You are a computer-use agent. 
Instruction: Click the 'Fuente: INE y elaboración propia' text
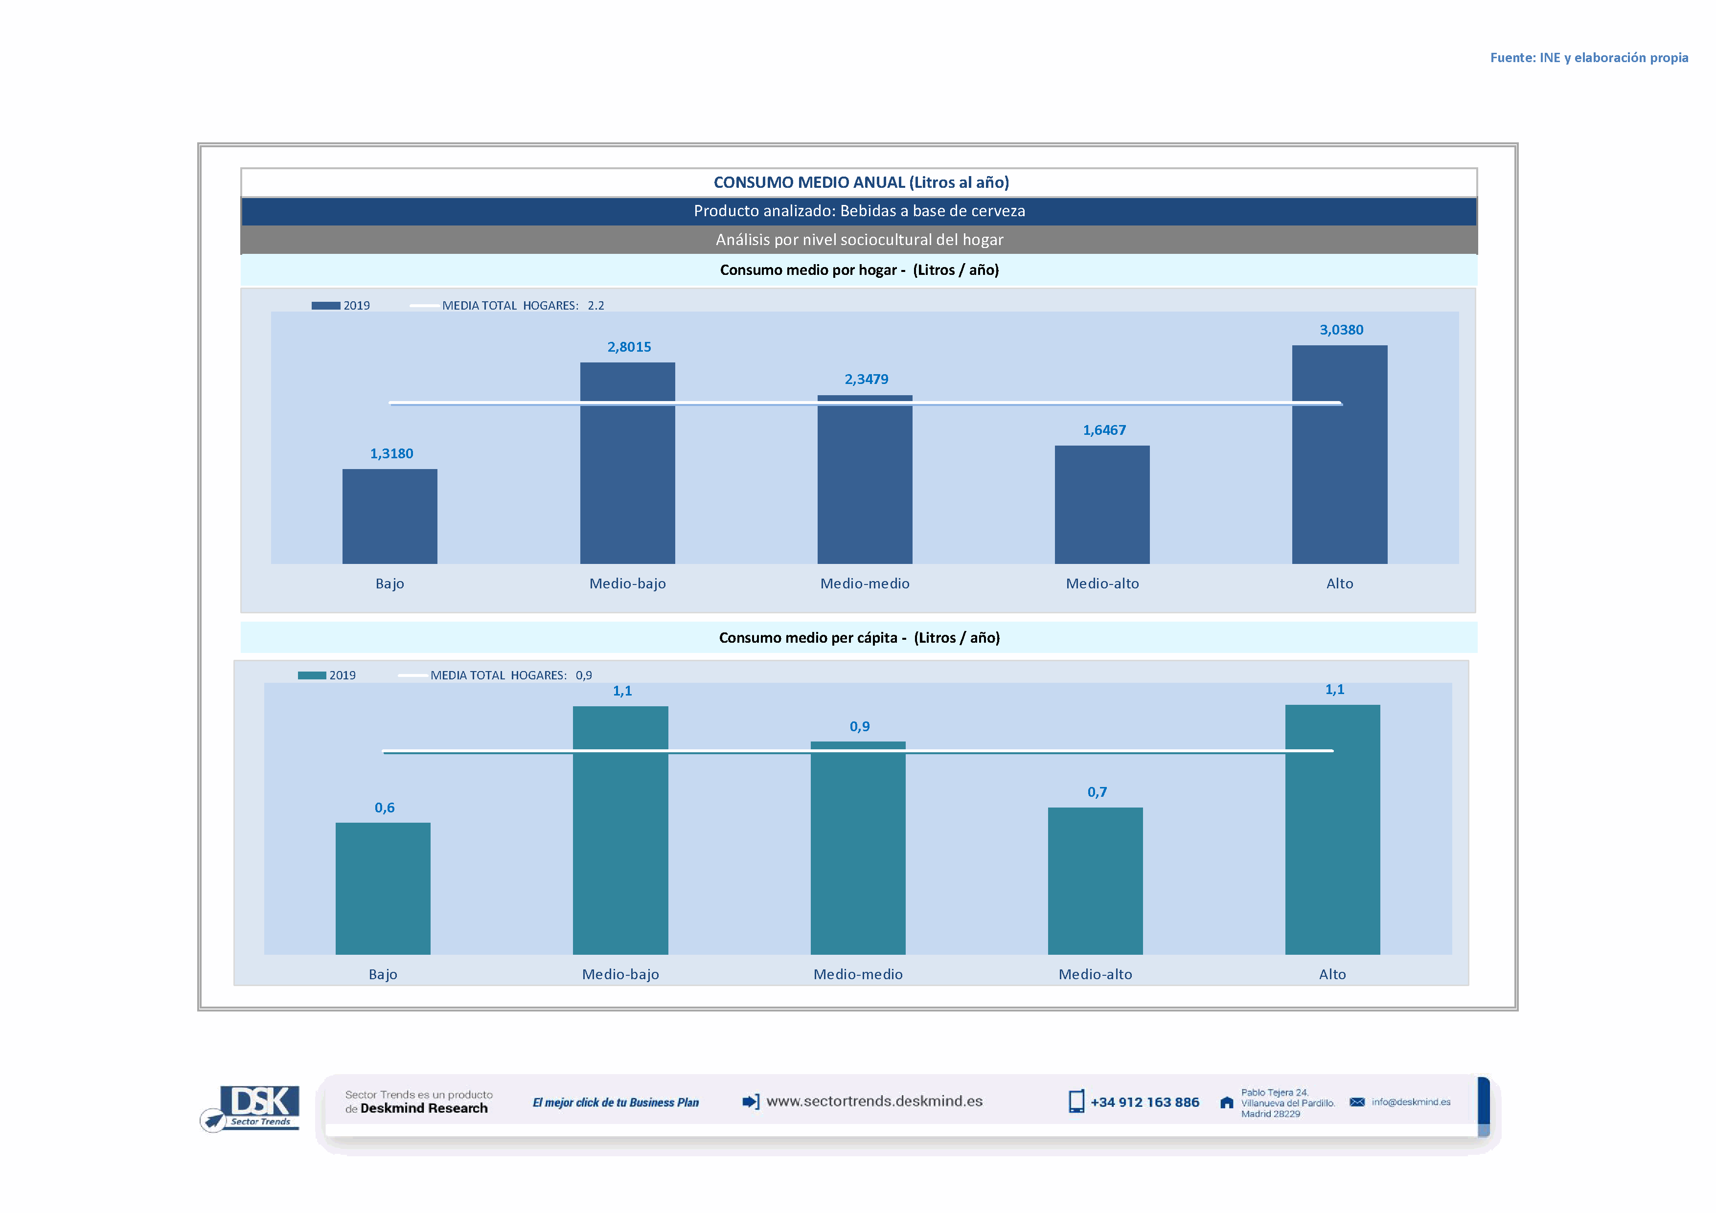click(1589, 58)
